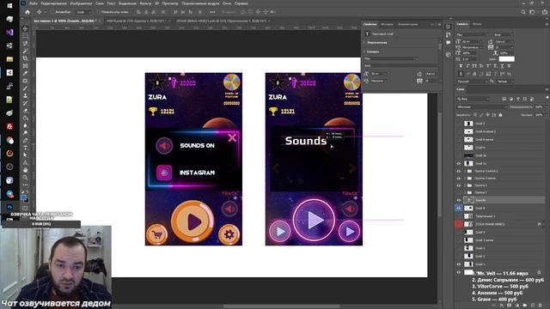Select the Lasso tool
Screen dimensions: 550x309
coord(25,44)
